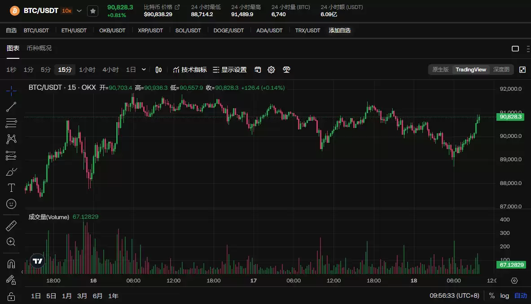This screenshot has width=531, height=304.
Task: Select the trend line drawing tool
Action: [11, 106]
